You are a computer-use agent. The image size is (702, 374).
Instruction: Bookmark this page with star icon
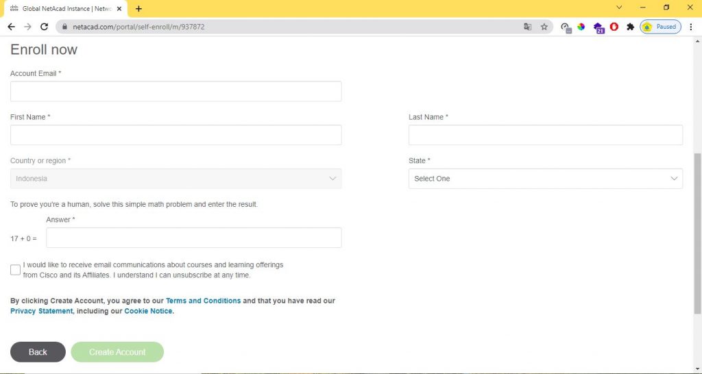coord(544,27)
